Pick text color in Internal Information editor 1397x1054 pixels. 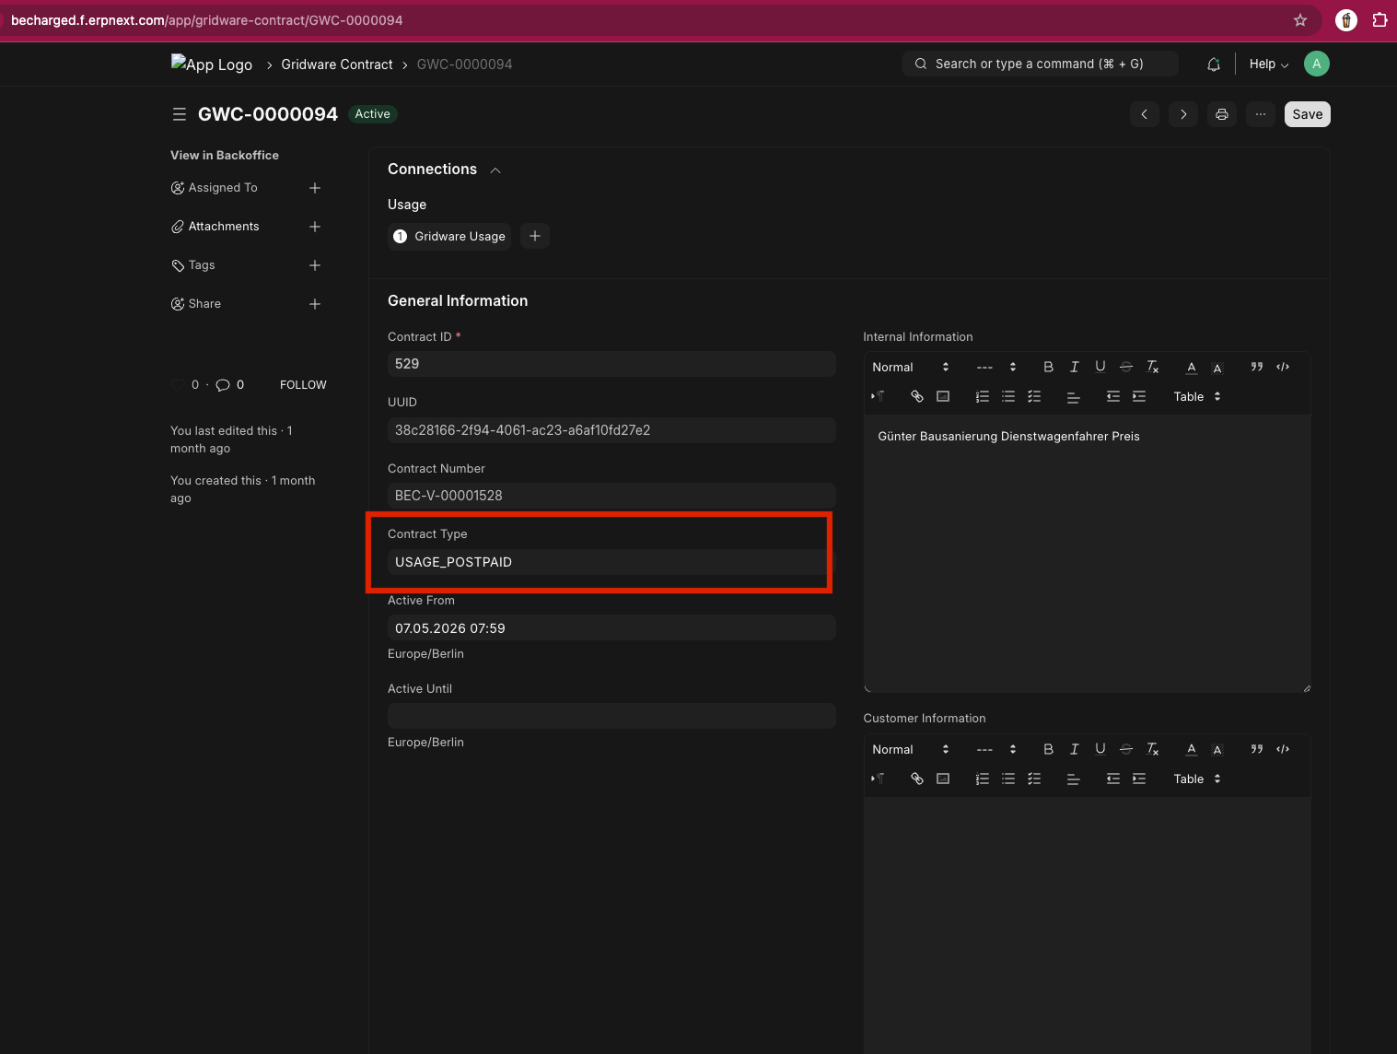[x=1192, y=367]
